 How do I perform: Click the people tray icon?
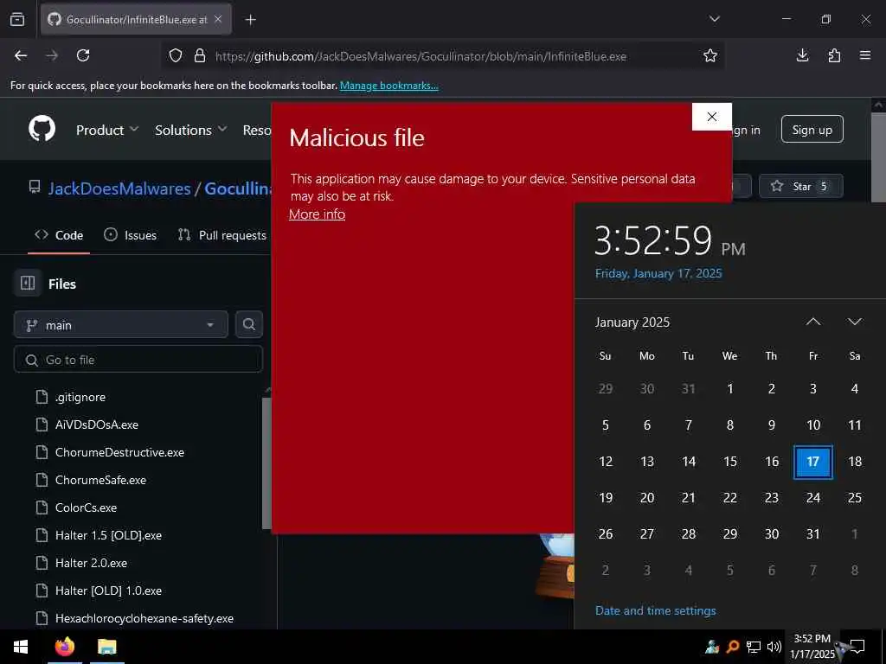tap(712, 647)
